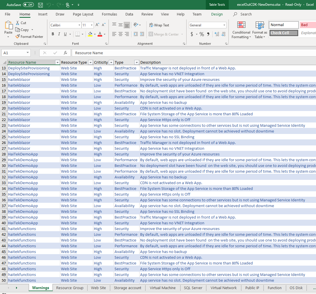
Task: Open Criticity column filter dropdown
Action: tap(111, 63)
